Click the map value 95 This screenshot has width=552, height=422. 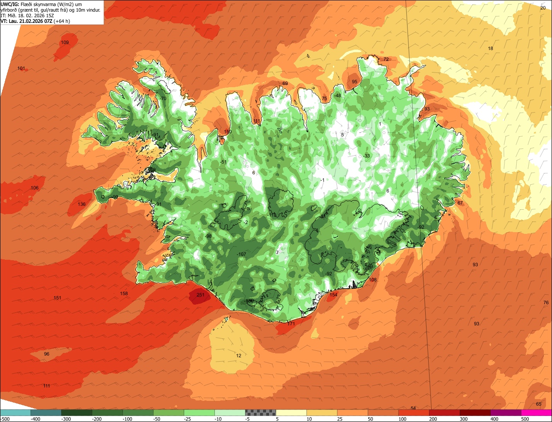[354, 82]
